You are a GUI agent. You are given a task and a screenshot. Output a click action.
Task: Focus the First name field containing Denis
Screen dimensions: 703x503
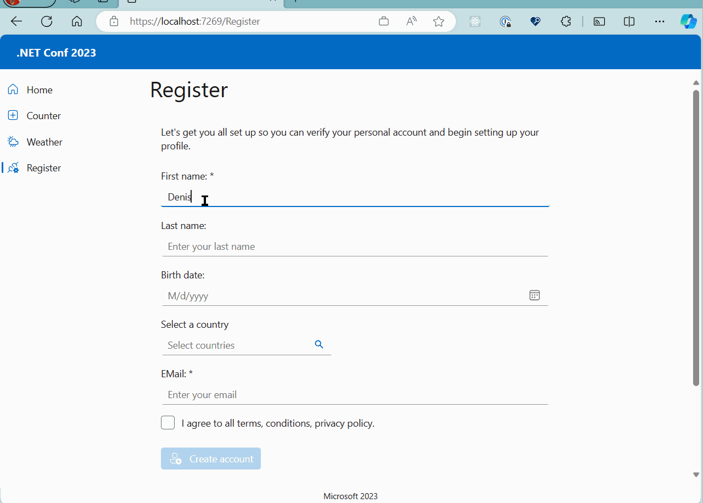pos(355,197)
